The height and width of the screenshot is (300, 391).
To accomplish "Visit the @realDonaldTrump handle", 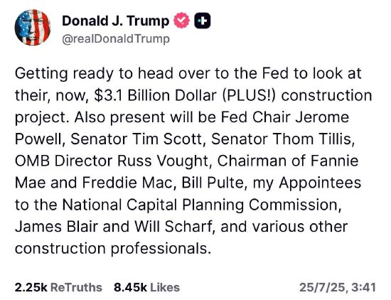I will (x=116, y=38).
